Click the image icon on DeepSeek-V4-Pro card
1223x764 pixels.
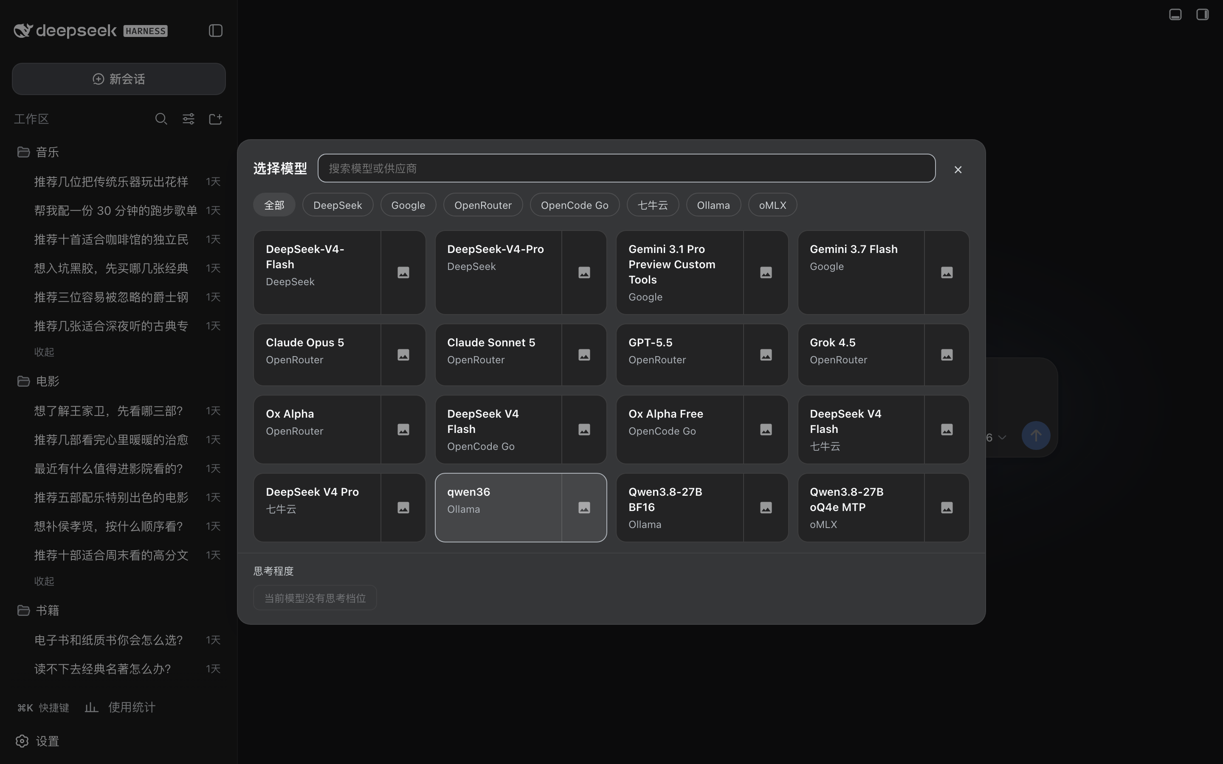[x=584, y=273]
